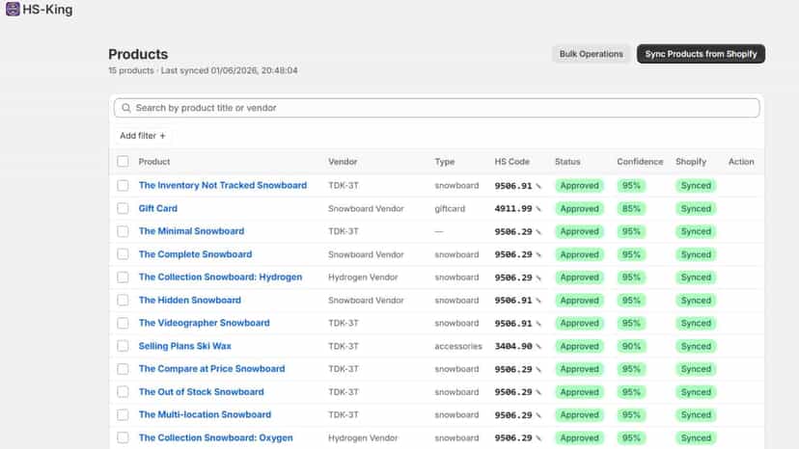Click the HS Code column header
The width and height of the screenshot is (799, 449).
click(x=511, y=161)
